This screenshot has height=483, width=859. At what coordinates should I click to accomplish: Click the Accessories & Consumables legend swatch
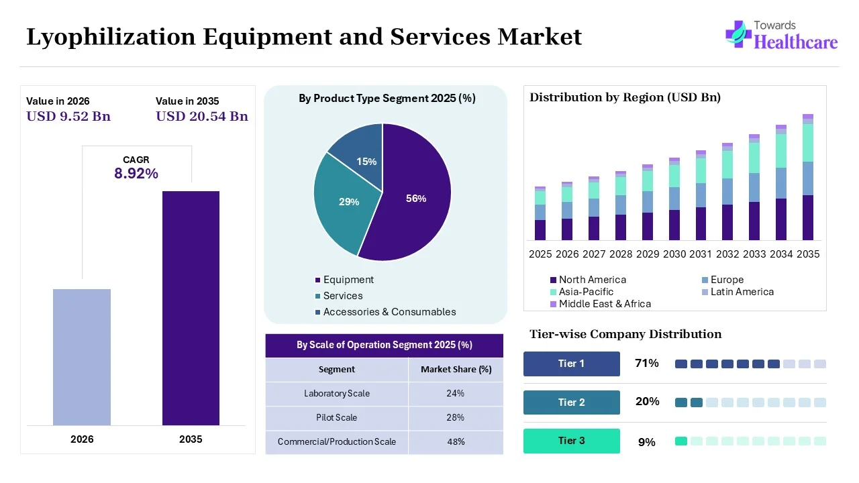tap(317, 312)
